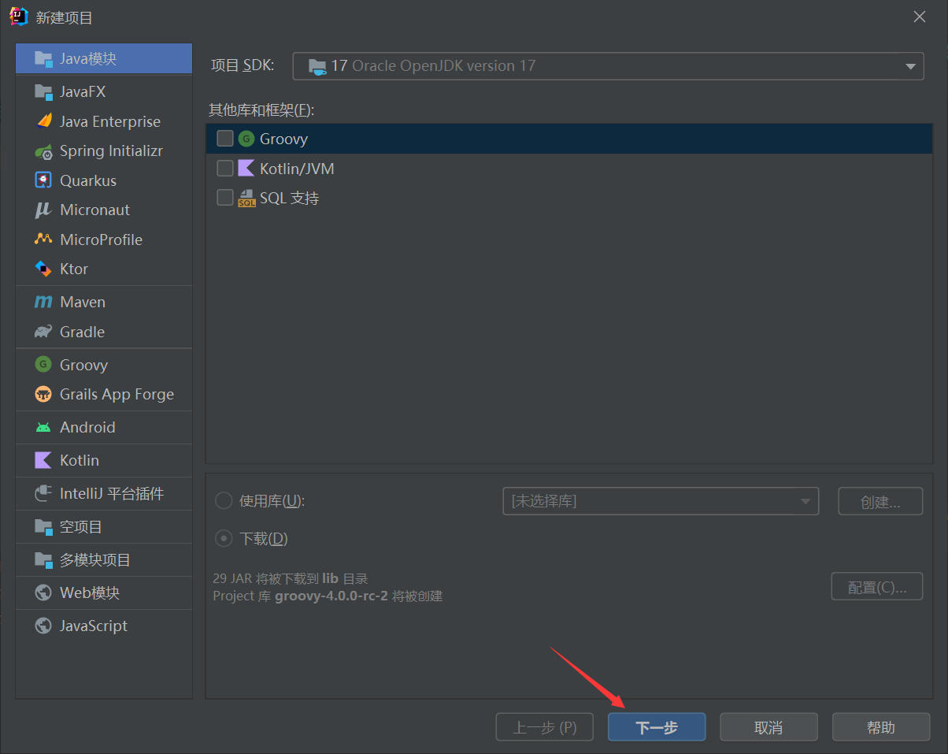Viewport: 948px width, 754px height.
Task: Select the Groovy label in sidebar
Action: [83, 365]
